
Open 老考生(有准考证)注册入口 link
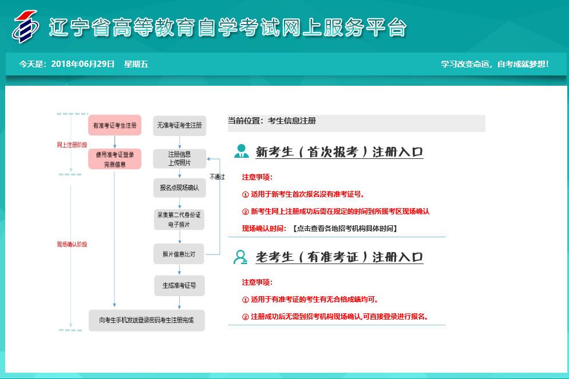(x=339, y=257)
